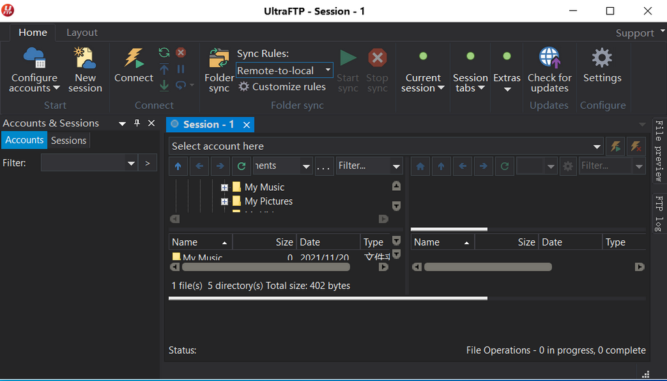Open the remote Filter dropdown
667x381 pixels.
pyautogui.click(x=639, y=166)
